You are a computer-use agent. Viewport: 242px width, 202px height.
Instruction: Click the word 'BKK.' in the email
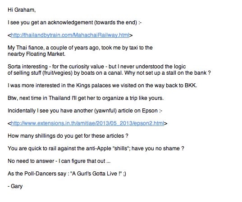[x=191, y=85]
